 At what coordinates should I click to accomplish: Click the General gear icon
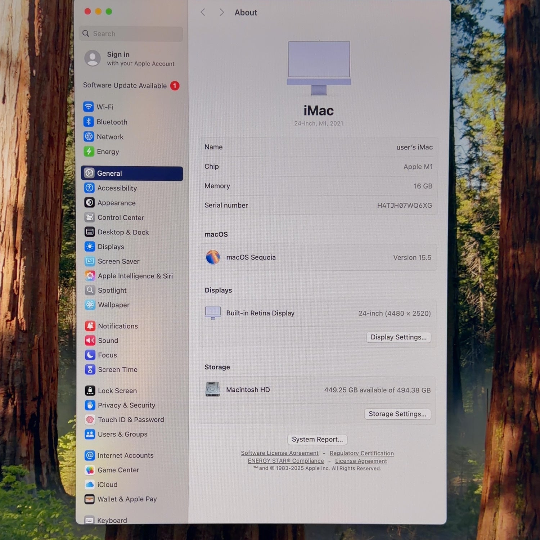pos(89,173)
